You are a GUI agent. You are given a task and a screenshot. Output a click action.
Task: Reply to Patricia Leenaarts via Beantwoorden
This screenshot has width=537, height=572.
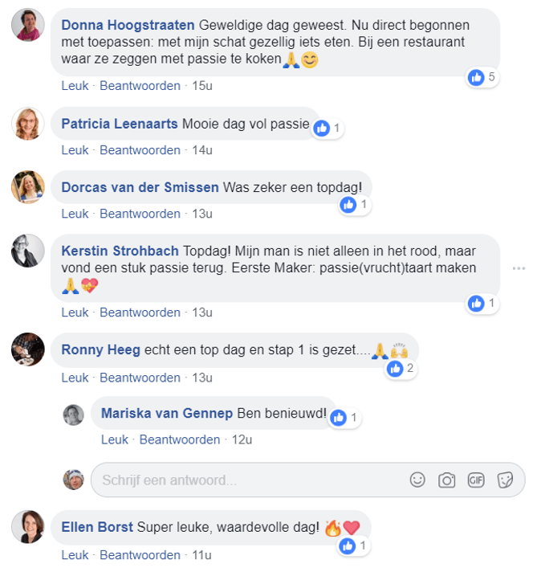tap(140, 150)
